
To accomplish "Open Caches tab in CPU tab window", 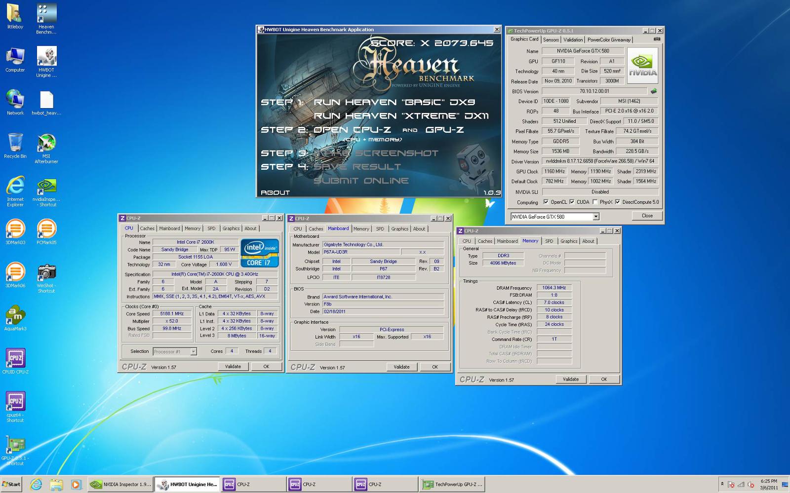I will (147, 228).
